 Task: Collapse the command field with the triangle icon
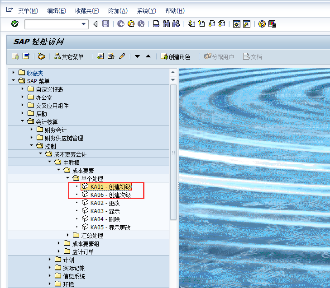(x=96, y=24)
